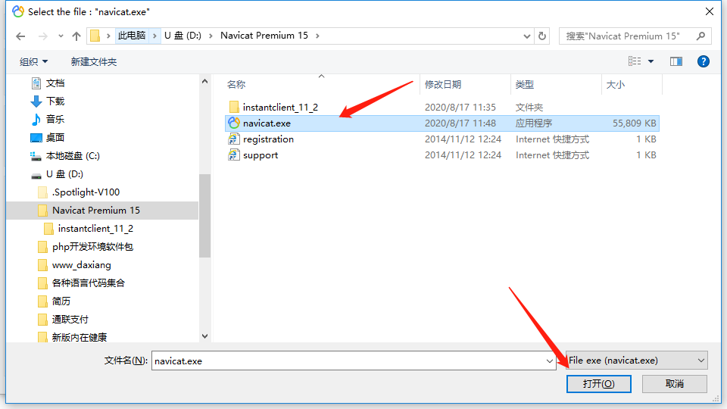This screenshot has width=727, height=409.
Task: Select U 盘 (D:) in the address path
Action: [x=183, y=36]
